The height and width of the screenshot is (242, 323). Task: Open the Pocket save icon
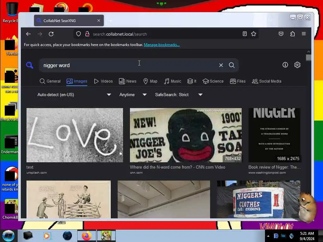click(x=281, y=34)
